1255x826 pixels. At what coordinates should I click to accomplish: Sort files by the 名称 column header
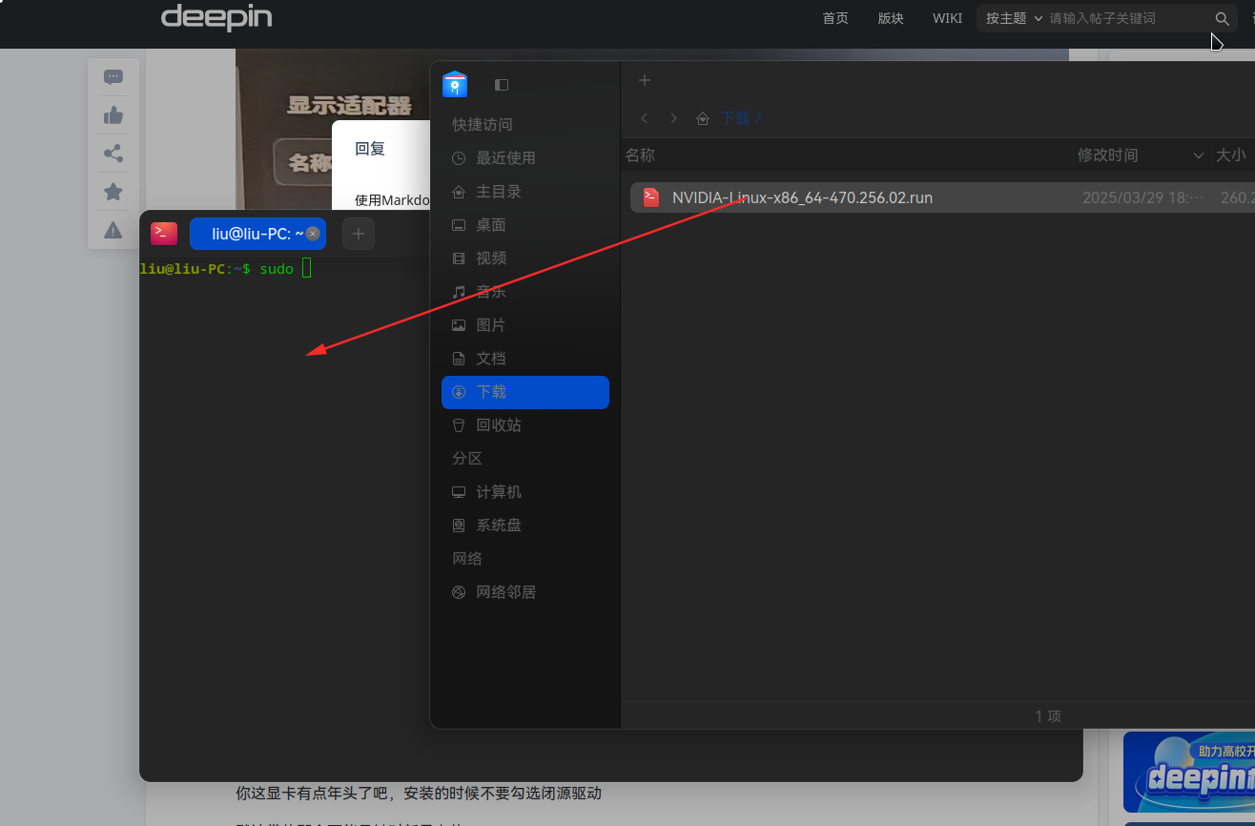(x=640, y=155)
